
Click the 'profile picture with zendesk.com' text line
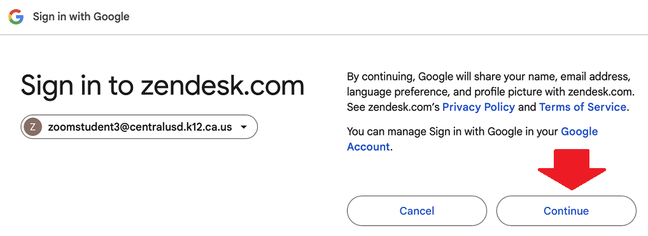pyautogui.click(x=489, y=92)
